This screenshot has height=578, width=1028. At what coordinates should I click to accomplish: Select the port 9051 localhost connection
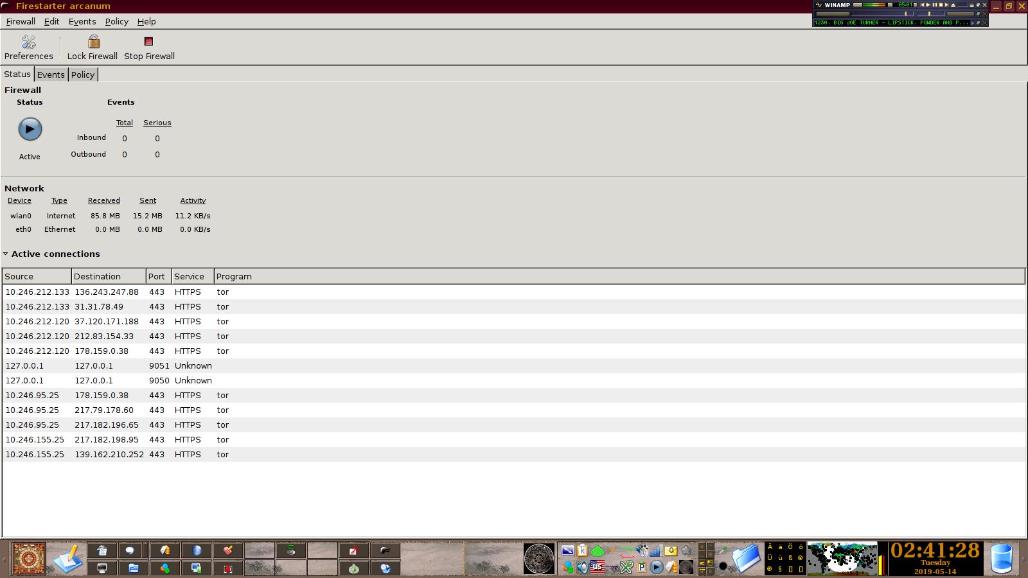[x=513, y=365]
